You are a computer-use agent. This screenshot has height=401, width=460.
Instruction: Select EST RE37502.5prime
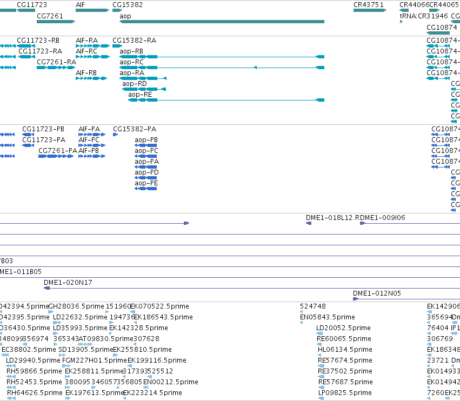point(321,377)
